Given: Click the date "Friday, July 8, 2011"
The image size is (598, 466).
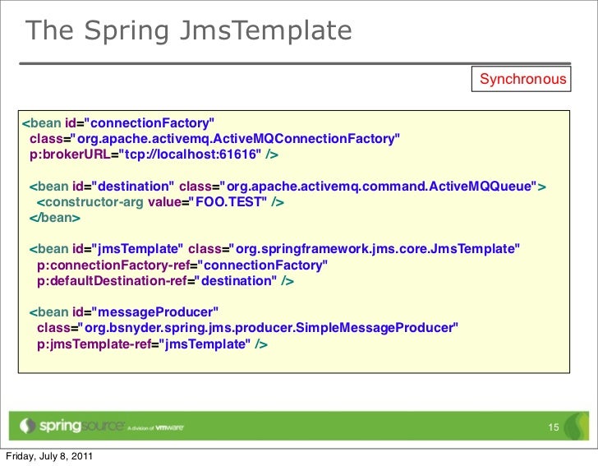Looking at the screenshot, I should [x=49, y=456].
